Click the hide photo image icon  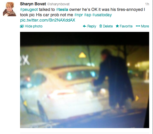pyautogui.click(x=22, y=26)
